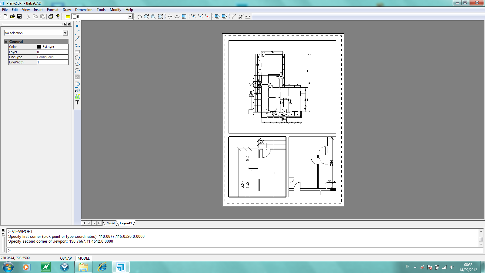Select the Rectangle draw tool
The image size is (485, 273).
77,51
